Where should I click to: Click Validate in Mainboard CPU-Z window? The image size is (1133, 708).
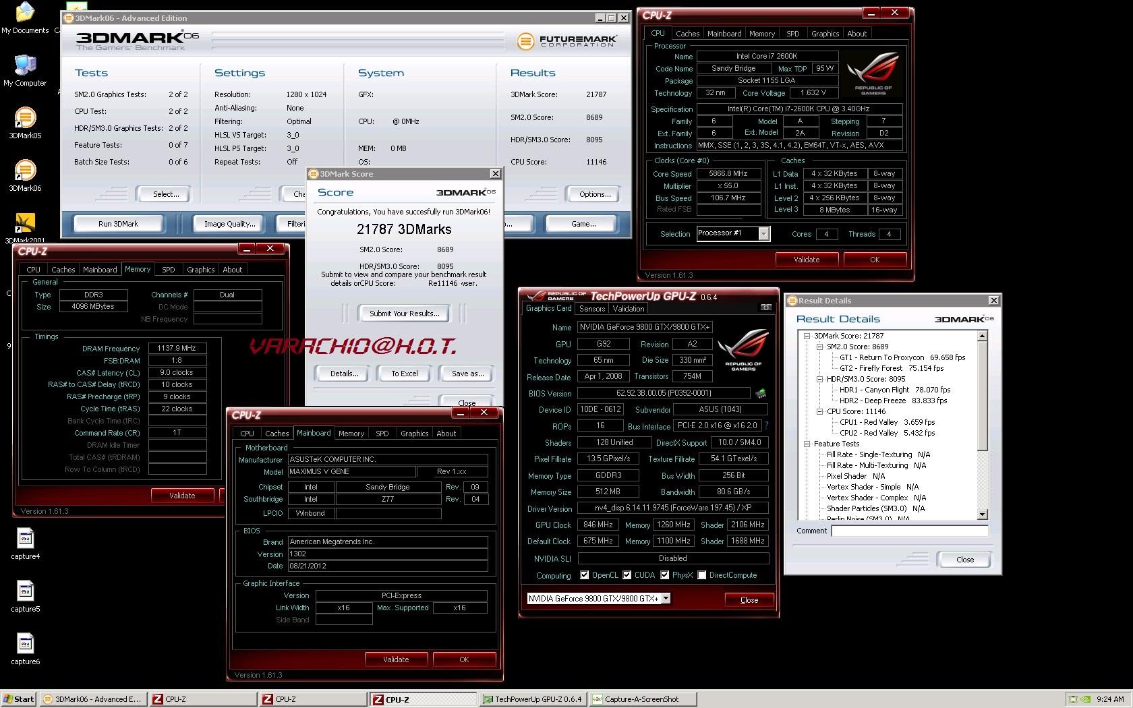click(x=396, y=659)
